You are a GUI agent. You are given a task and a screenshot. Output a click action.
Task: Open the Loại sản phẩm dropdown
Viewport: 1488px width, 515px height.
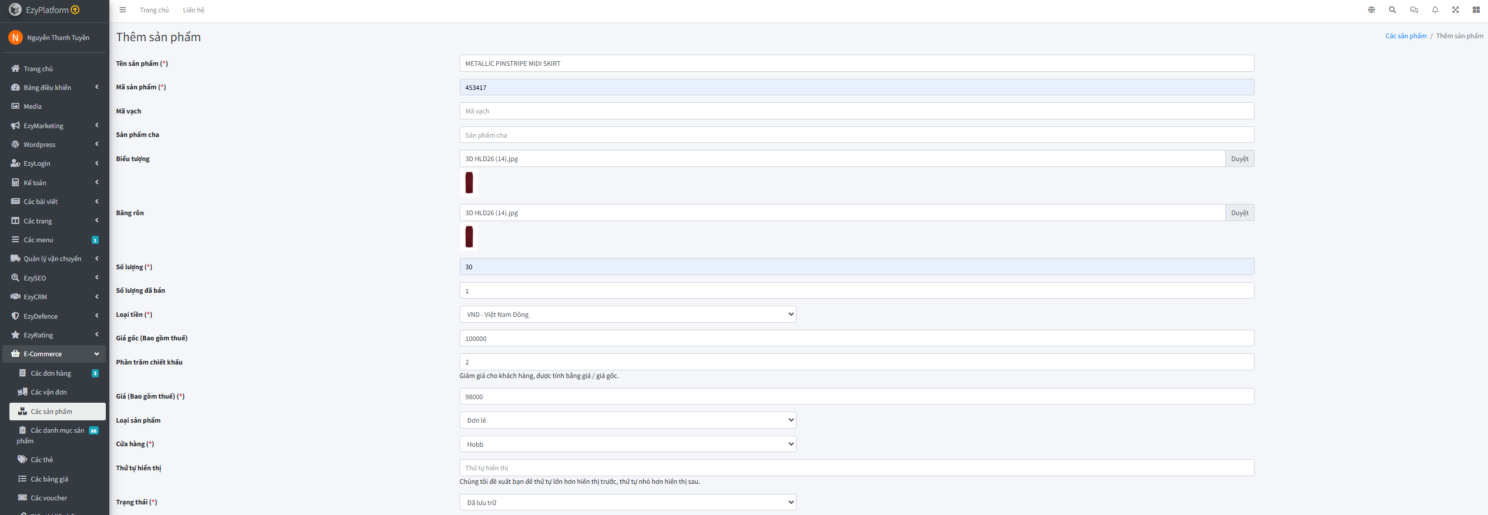click(627, 420)
